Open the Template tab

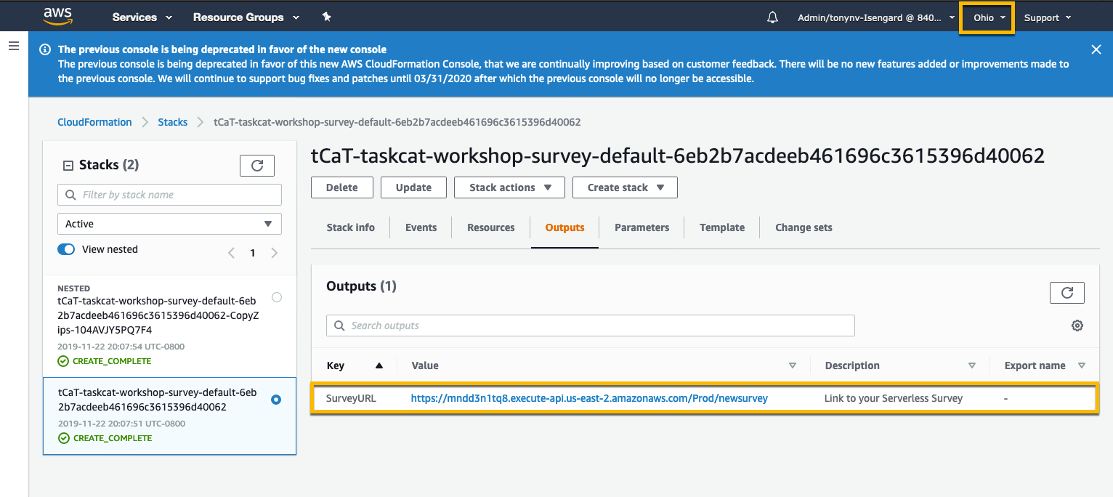(722, 227)
